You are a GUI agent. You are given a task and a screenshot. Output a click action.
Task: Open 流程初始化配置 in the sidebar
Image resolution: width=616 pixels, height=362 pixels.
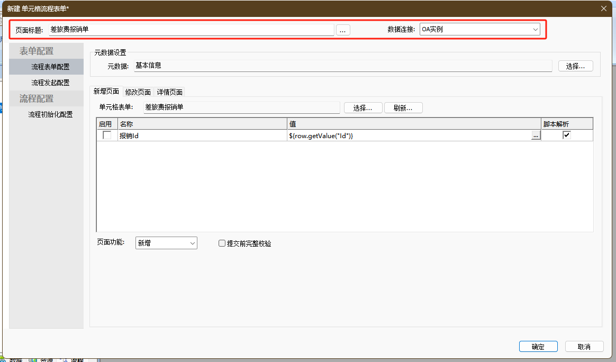[50, 114]
